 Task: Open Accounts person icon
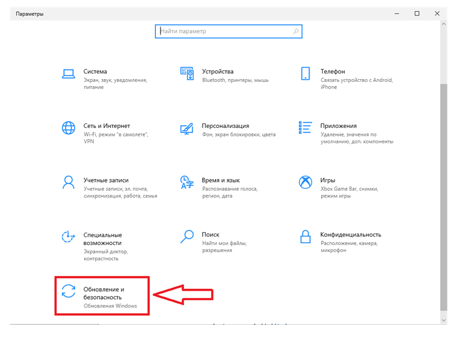(x=68, y=182)
